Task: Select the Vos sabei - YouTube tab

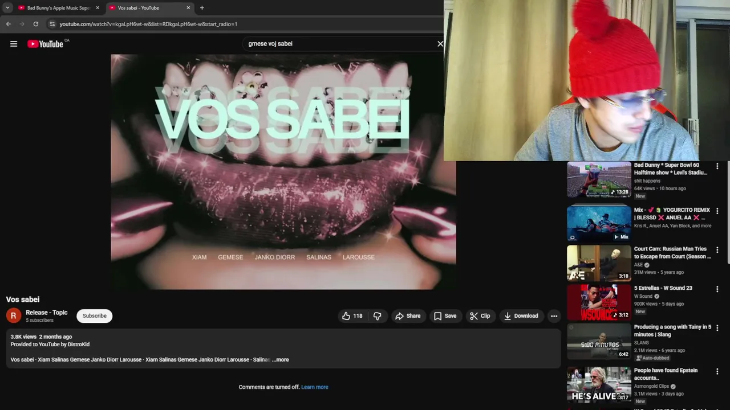Action: pos(150,8)
